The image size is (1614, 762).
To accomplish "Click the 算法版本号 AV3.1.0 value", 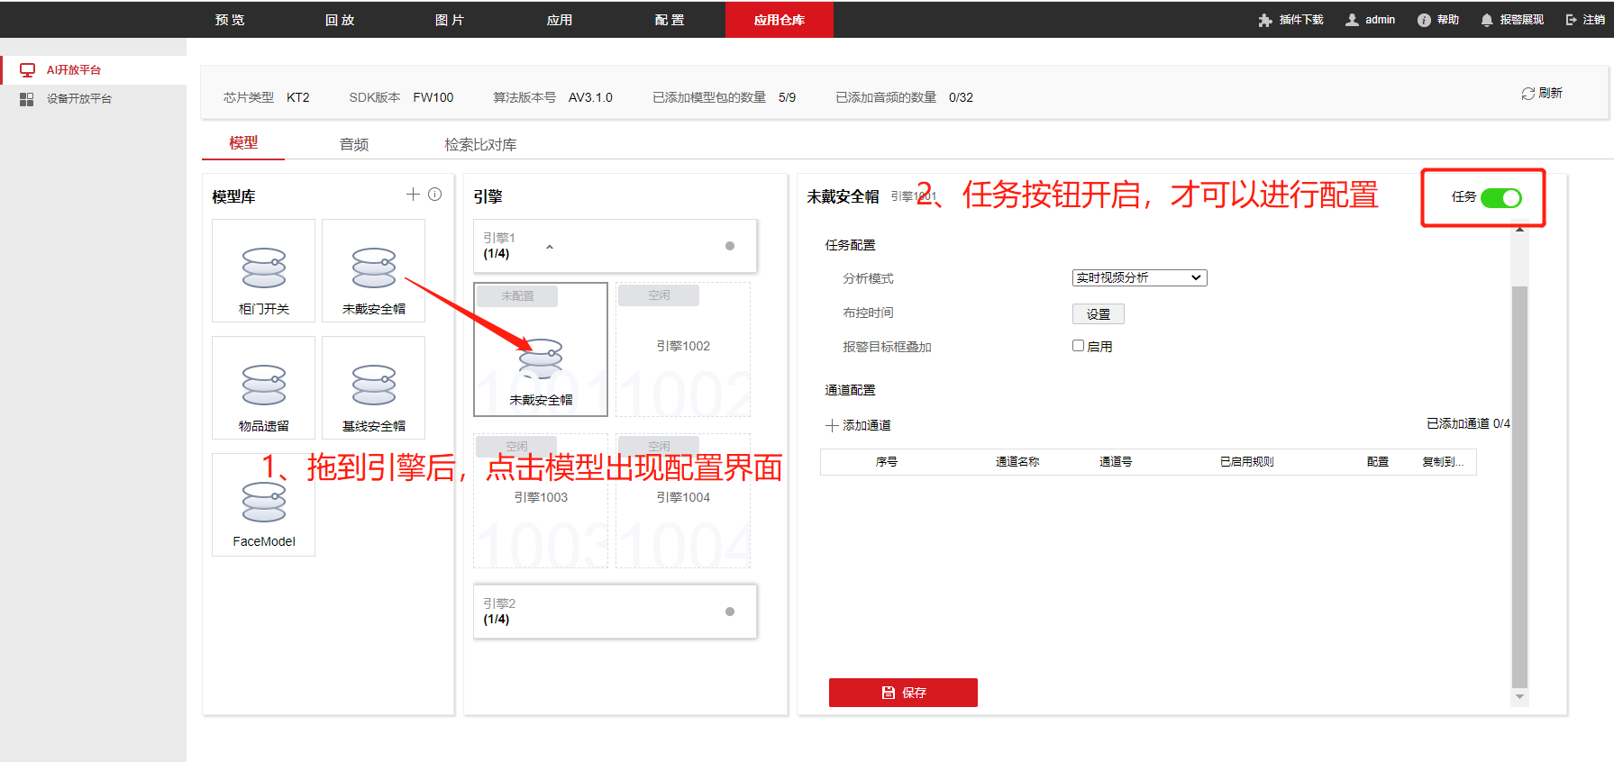I will 590,97.
